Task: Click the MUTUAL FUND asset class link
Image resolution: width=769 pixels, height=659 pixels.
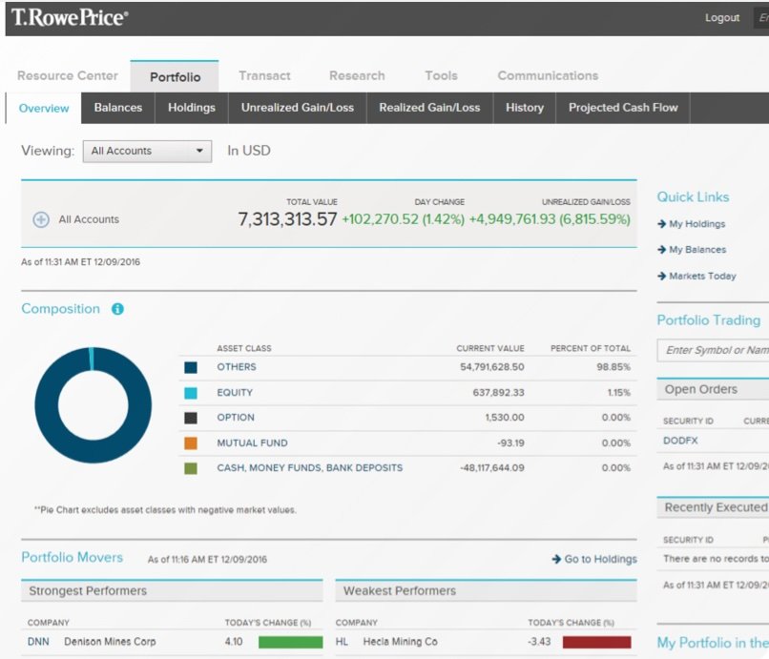Action: [x=252, y=443]
